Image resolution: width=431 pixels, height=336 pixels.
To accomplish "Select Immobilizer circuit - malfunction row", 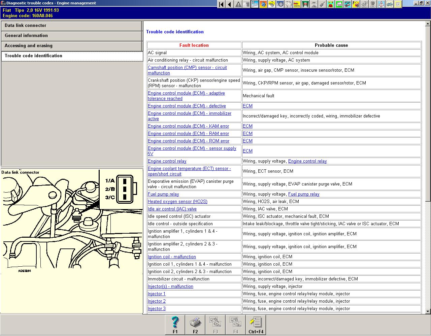I will (284, 279).
